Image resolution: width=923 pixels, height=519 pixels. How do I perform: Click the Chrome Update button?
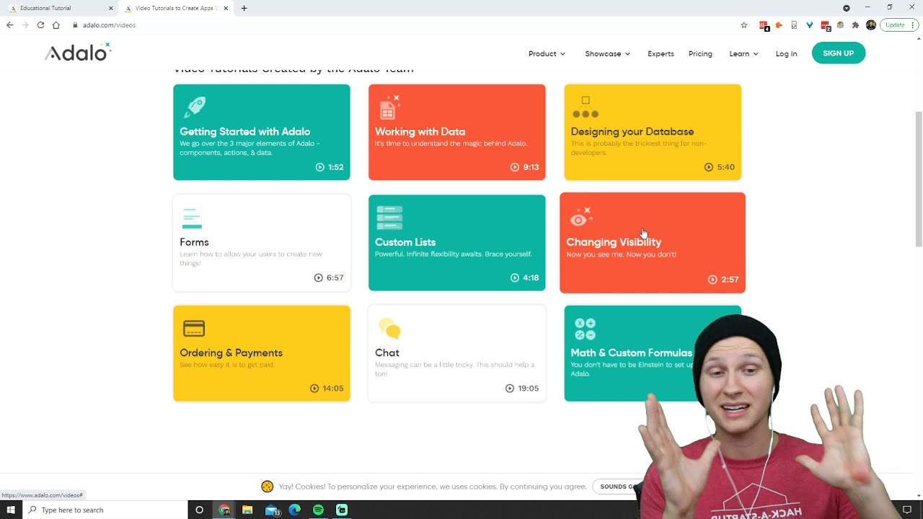[x=898, y=25]
